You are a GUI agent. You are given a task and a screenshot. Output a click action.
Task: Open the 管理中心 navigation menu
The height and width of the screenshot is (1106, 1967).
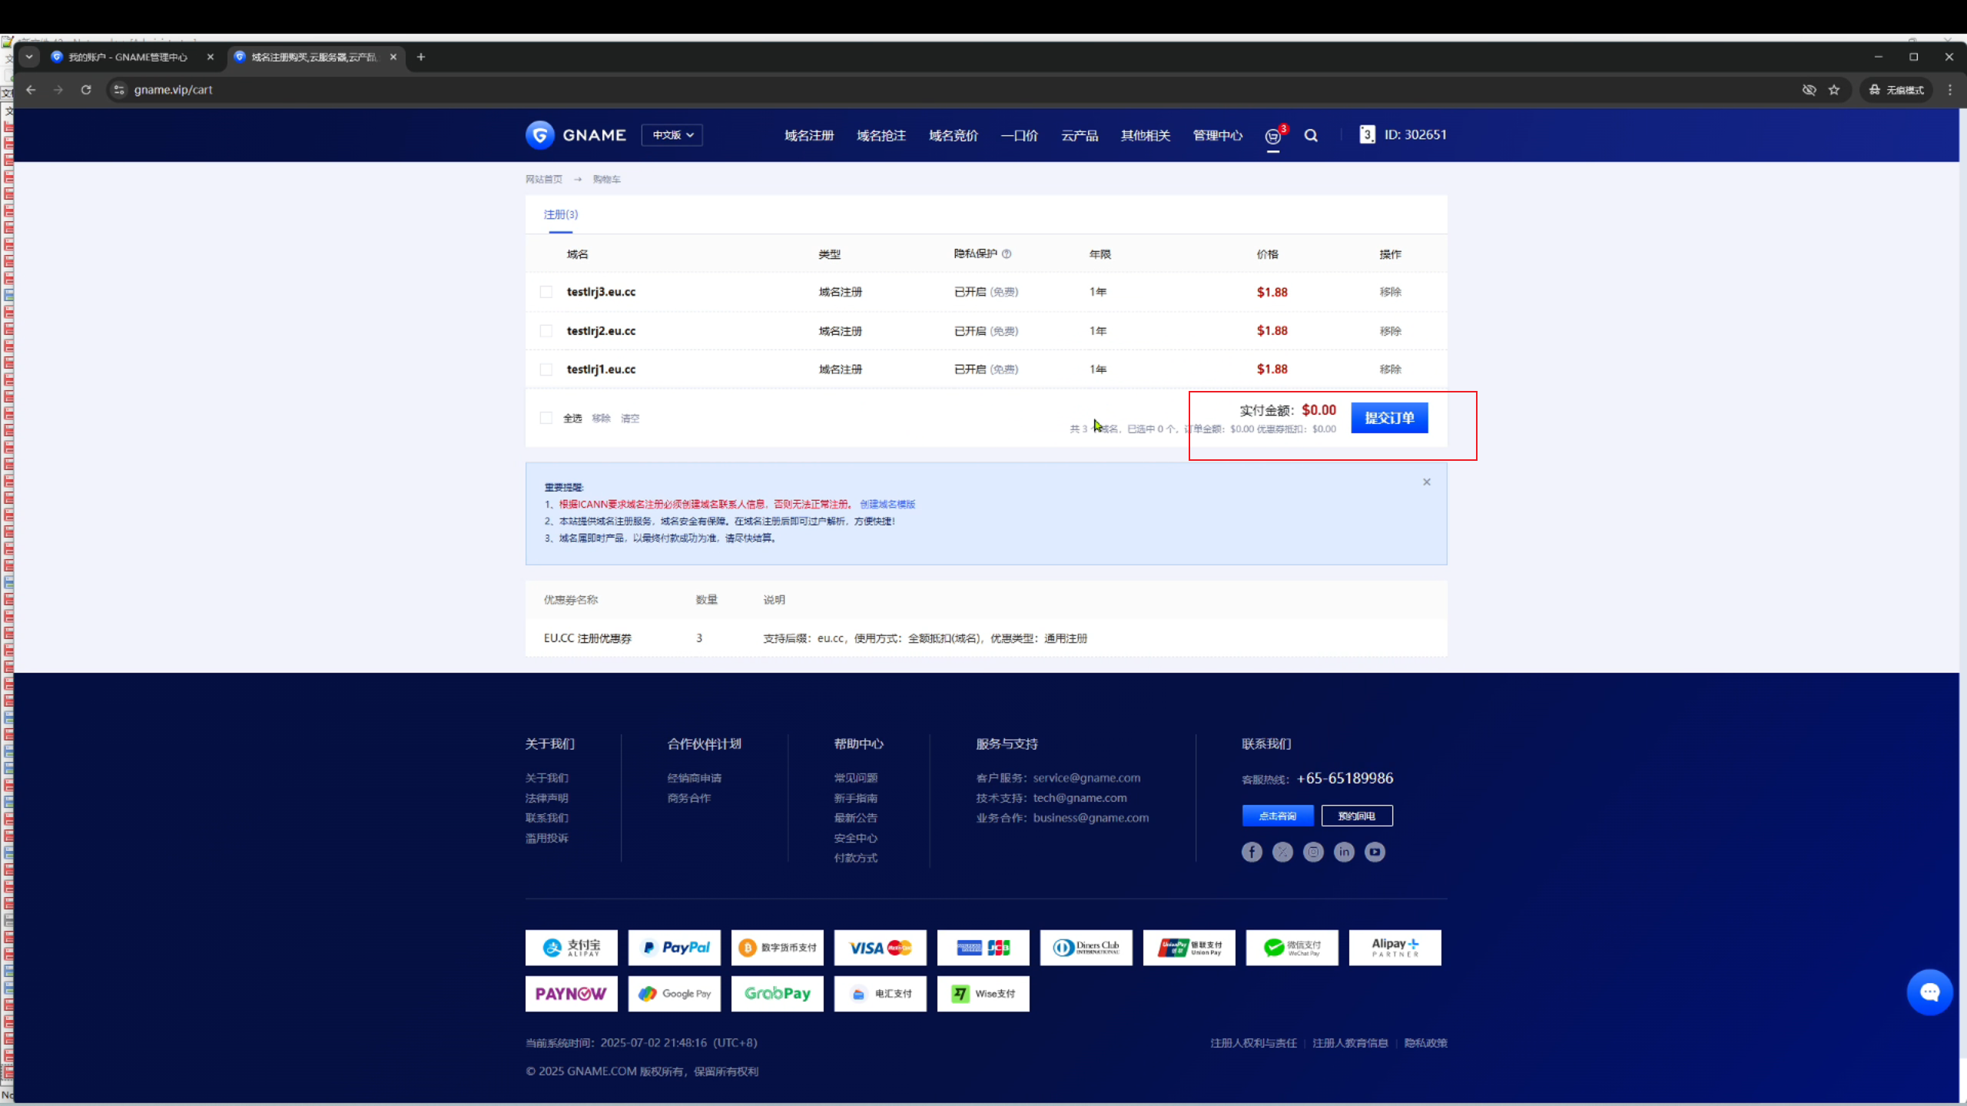point(1218,136)
